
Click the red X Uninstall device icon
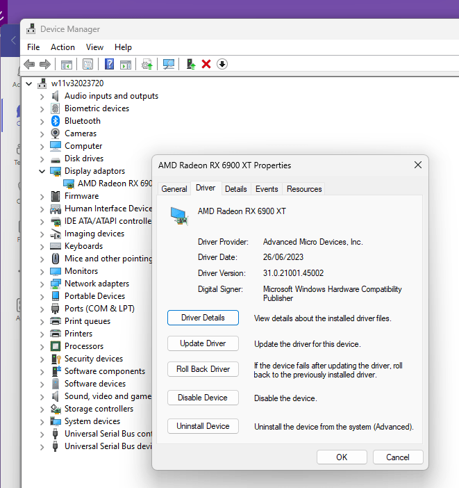(206, 64)
